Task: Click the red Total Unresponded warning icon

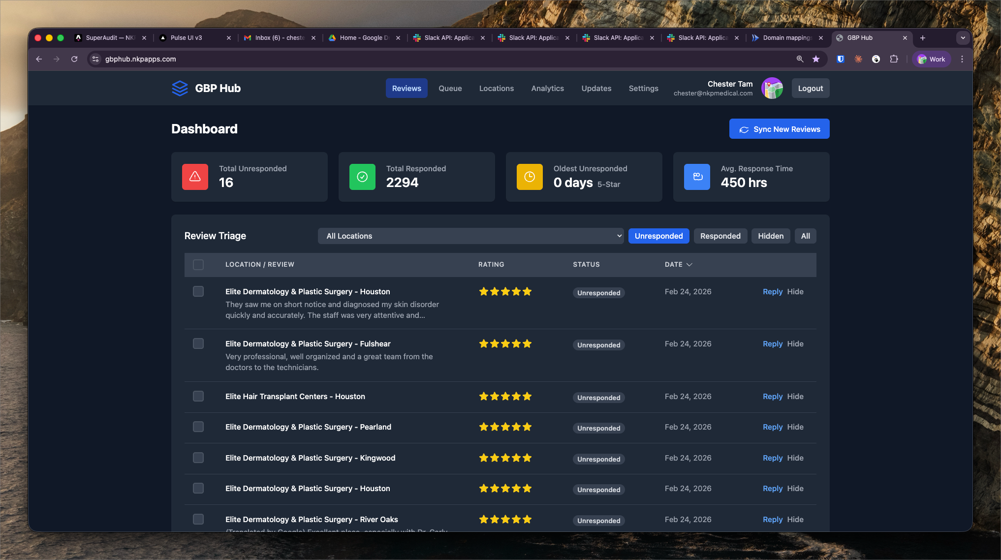Action: (195, 177)
